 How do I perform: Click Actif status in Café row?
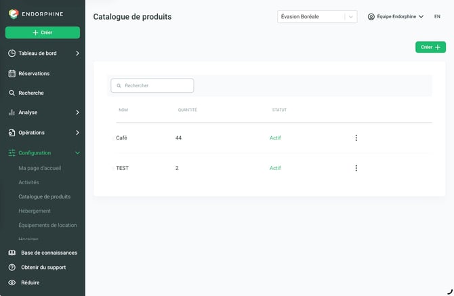coord(275,138)
